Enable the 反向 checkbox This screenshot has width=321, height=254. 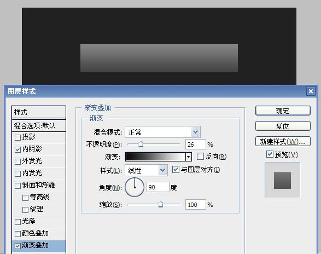(200, 157)
